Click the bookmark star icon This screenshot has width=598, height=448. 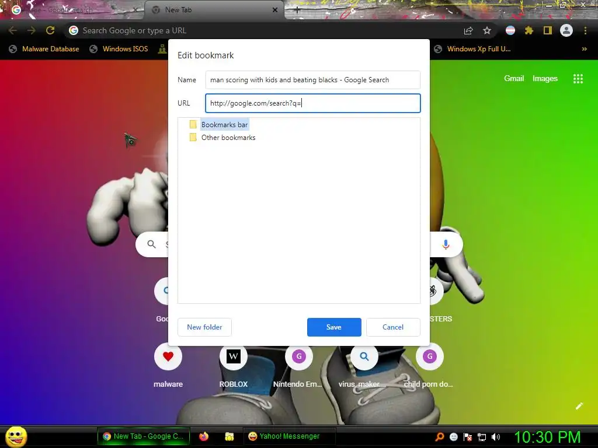coord(487,30)
